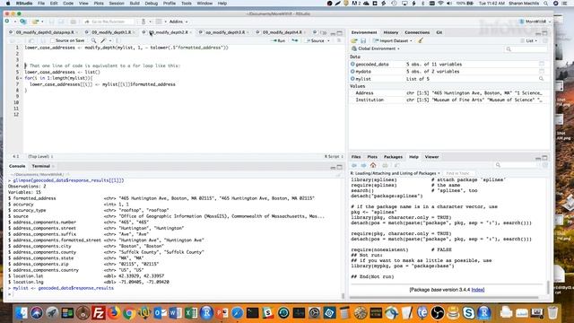Maximize the source editor pane
This screenshot has width=574, height=323.
[339, 33]
